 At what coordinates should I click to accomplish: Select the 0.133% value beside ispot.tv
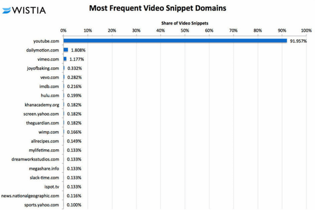pos(74,187)
